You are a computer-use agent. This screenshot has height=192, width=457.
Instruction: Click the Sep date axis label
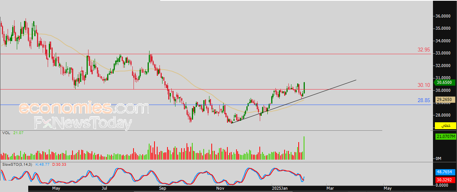[x=163, y=189]
